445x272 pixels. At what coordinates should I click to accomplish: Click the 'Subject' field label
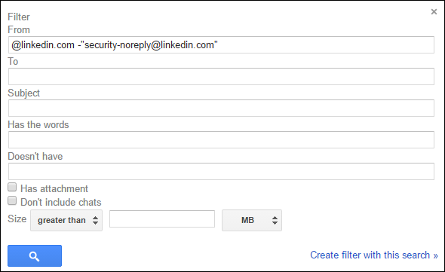click(x=24, y=93)
